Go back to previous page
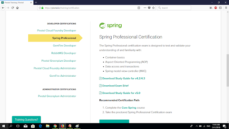This screenshot has width=229, height=129. click(x=3, y=8)
